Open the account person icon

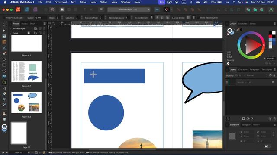[x=271, y=9]
